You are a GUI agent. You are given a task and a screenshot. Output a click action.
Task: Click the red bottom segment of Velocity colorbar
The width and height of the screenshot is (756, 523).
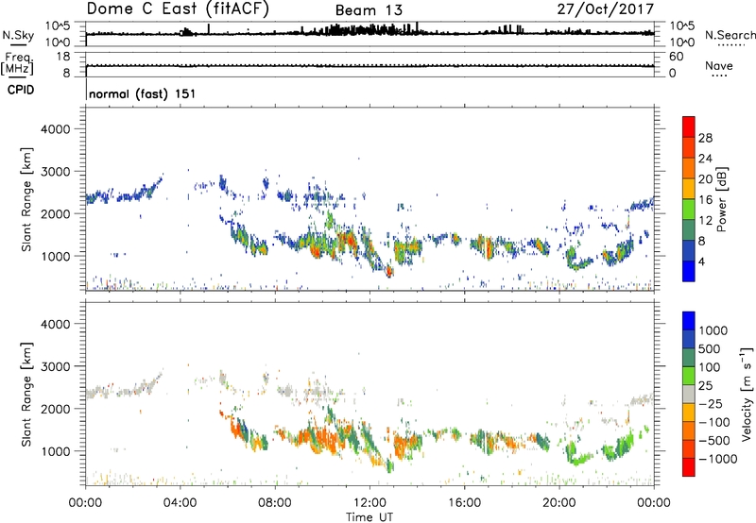click(689, 467)
